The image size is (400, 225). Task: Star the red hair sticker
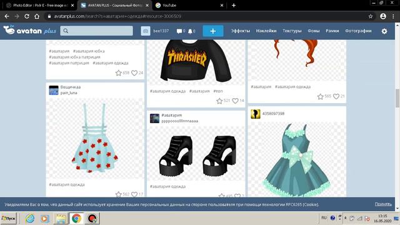321,96
